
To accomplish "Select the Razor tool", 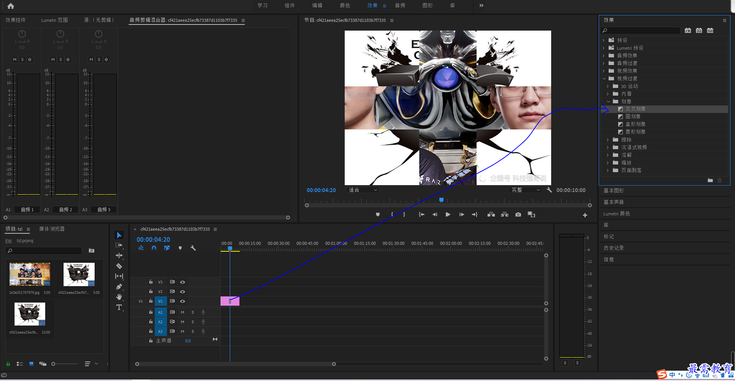I will coord(119,266).
